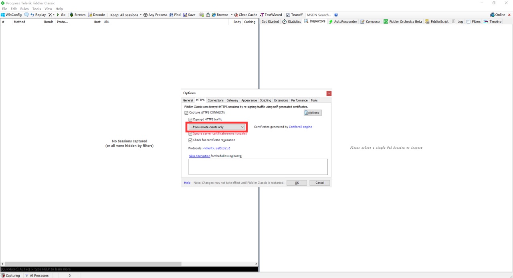Toggle Decrypt HTTPS traffic checkbox
Screen dimensions: 513x278
click(x=190, y=120)
